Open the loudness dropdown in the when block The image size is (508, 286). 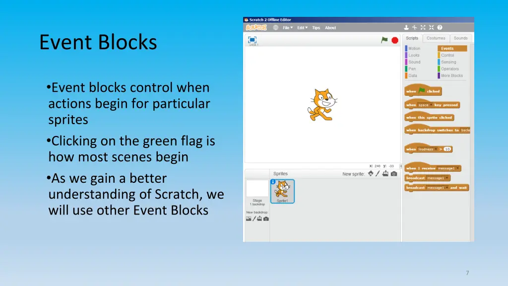pyautogui.click(x=427, y=149)
